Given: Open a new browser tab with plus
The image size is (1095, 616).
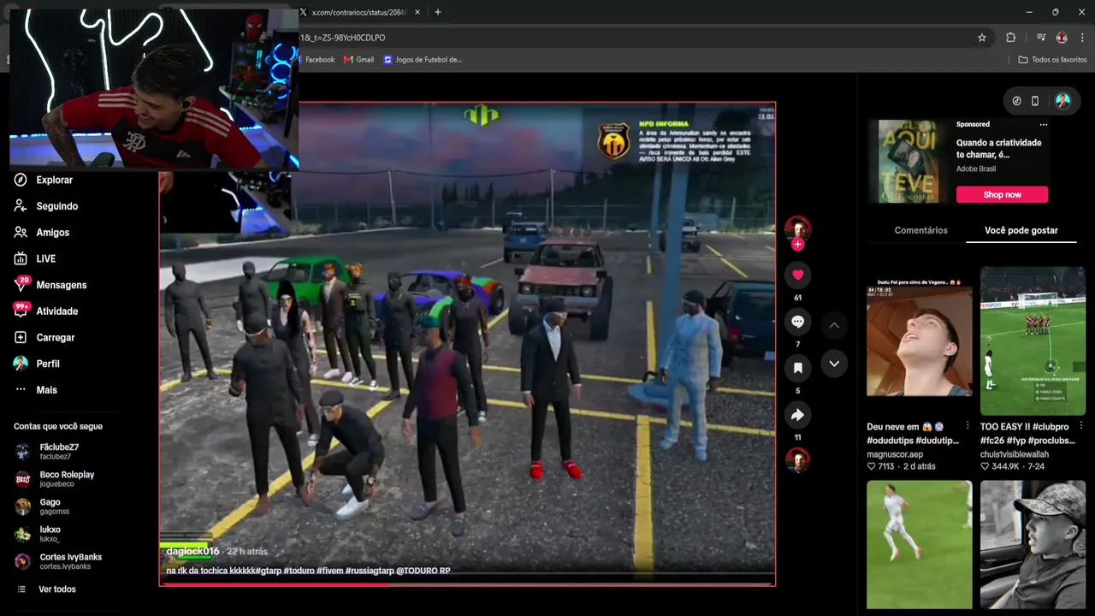Looking at the screenshot, I should 438,12.
